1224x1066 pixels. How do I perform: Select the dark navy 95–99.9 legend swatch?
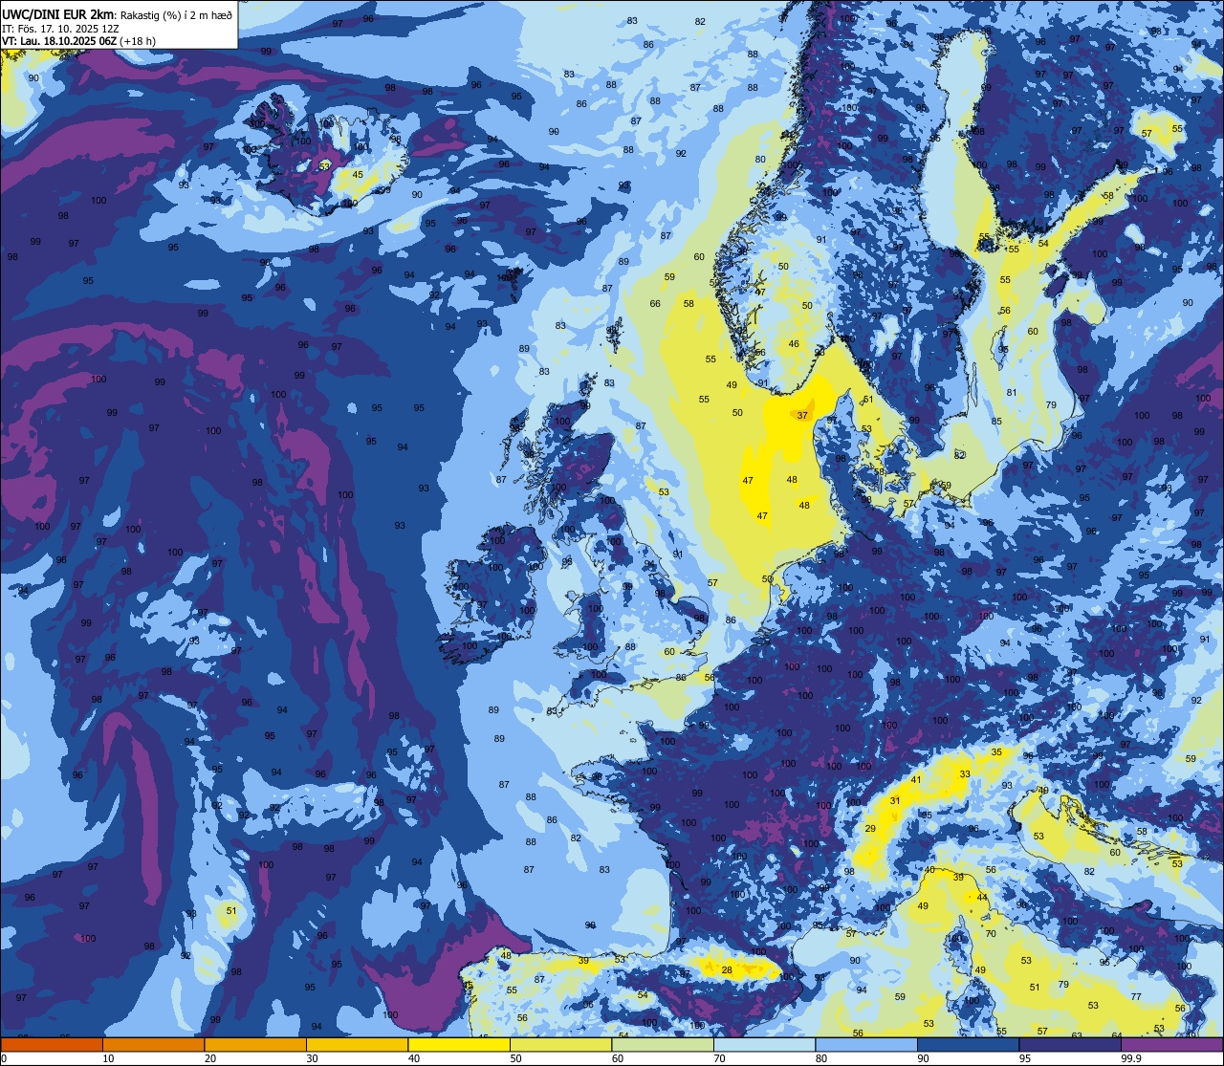click(x=1070, y=1044)
